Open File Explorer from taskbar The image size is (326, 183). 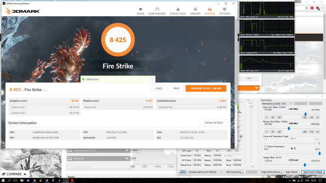tap(22, 181)
